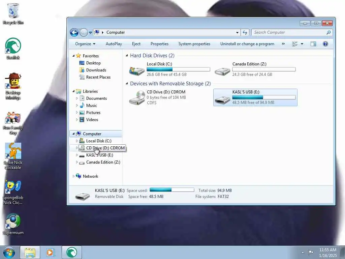Collapse Favorites in navigation pane
345x259 pixels.
pos(73,56)
